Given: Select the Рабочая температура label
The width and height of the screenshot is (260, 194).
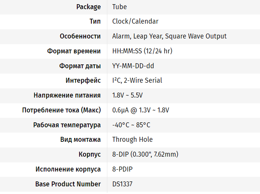Looking at the screenshot, I should point(67,125).
